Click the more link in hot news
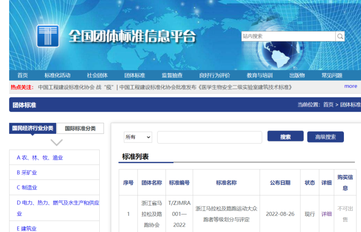361x232 pixels. [x=350, y=86]
